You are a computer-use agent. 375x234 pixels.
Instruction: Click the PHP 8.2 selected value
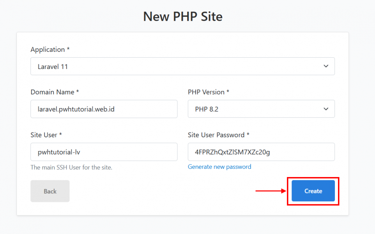point(207,109)
